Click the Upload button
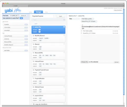Viewport: 127px width, 107px height. 116,62
